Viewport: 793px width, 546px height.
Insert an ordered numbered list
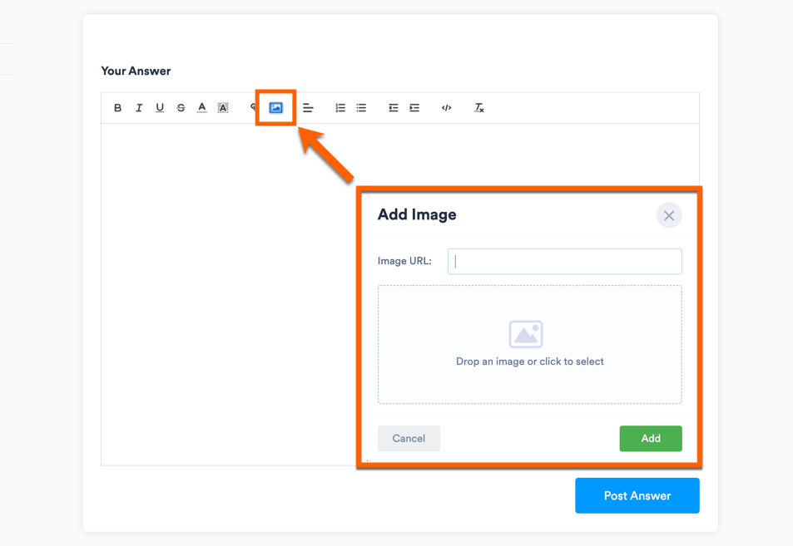(x=340, y=108)
